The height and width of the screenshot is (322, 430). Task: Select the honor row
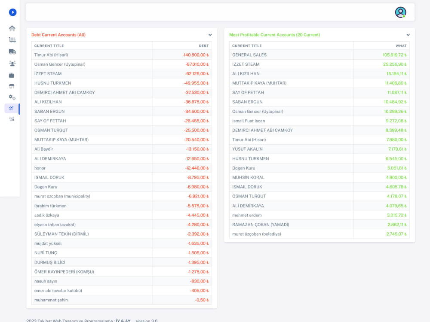pos(122,168)
